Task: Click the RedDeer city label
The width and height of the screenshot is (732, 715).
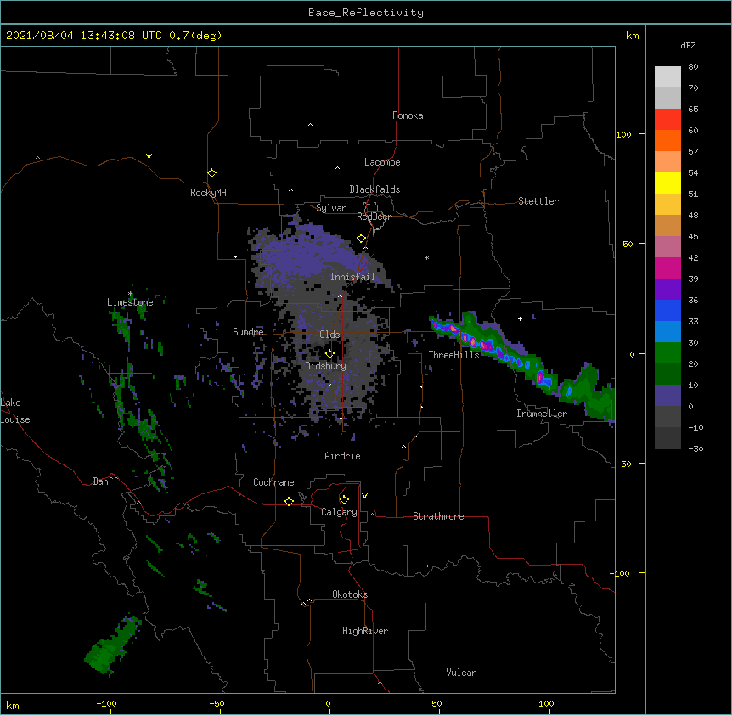Action: click(374, 217)
